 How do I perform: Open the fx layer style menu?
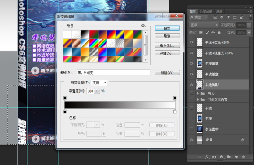(x=207, y=157)
